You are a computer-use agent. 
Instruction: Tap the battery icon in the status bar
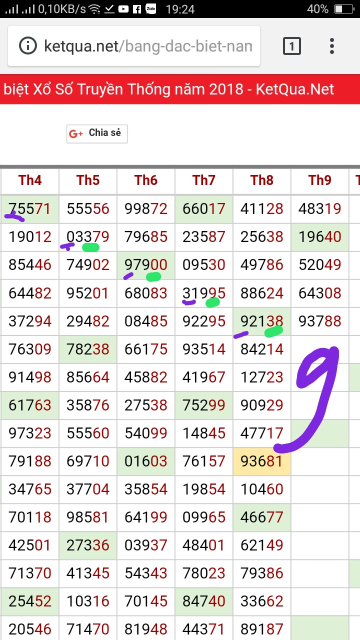click(x=344, y=9)
